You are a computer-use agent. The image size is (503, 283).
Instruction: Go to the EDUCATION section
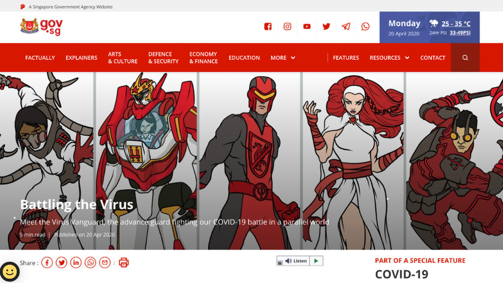tap(244, 57)
